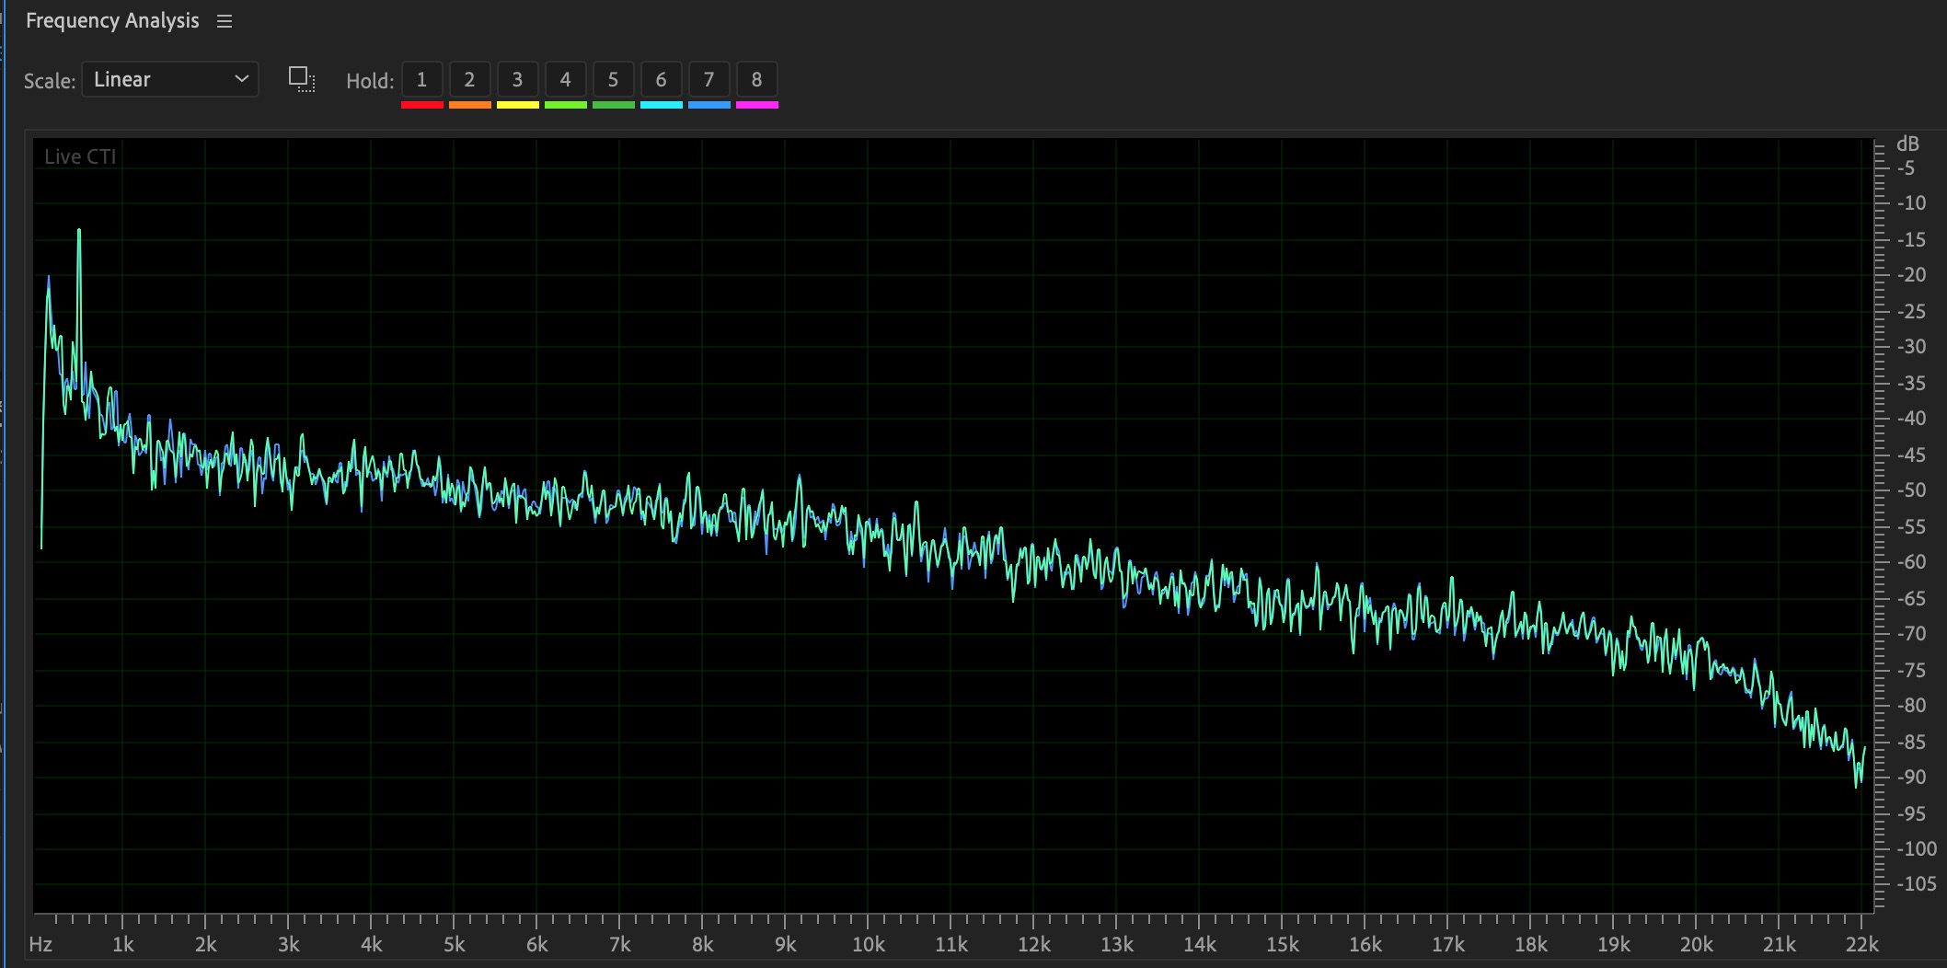Open the Frequency Analysis panel menu icon
The width and height of the screenshot is (1947, 968).
click(x=225, y=21)
